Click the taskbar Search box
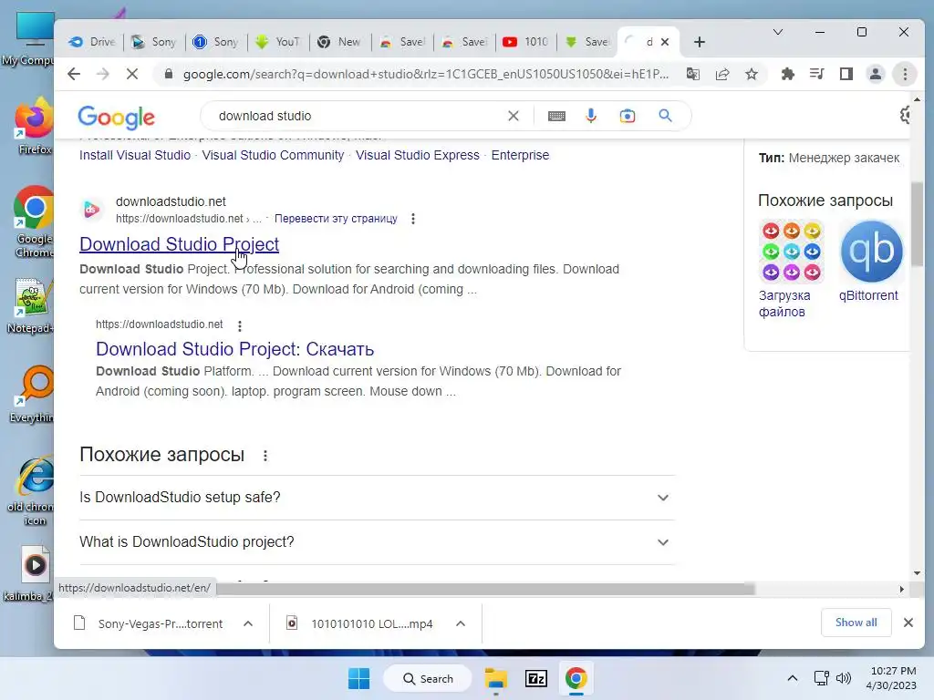The height and width of the screenshot is (700, 934). point(428,678)
